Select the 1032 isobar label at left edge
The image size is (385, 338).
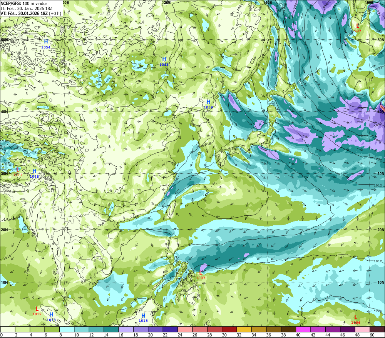pos(7,104)
